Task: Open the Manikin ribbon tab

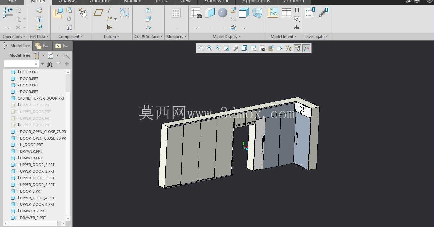Action: [133, 2]
